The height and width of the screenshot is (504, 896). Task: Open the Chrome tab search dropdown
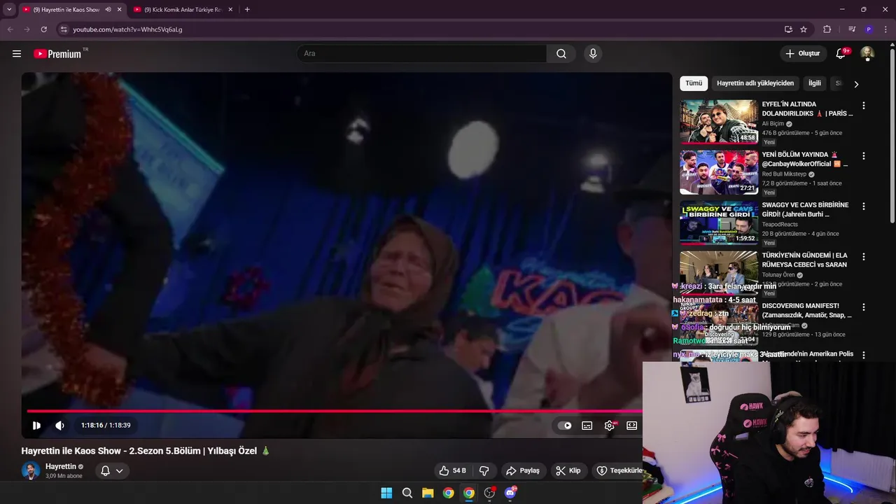tap(9, 10)
